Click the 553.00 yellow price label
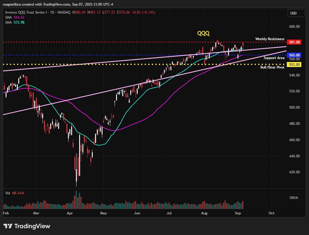 (x=294, y=65)
